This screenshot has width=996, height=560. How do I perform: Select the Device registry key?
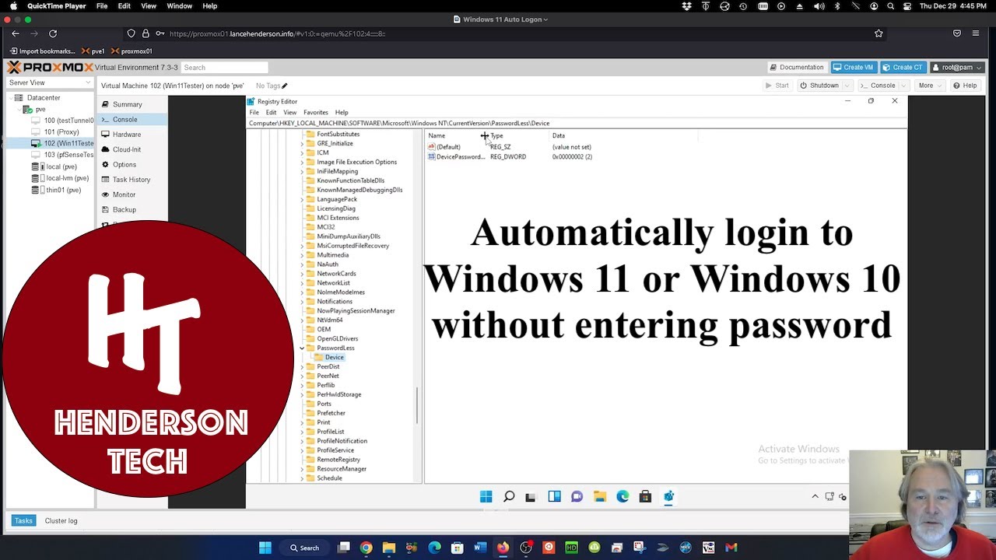pyautogui.click(x=334, y=358)
